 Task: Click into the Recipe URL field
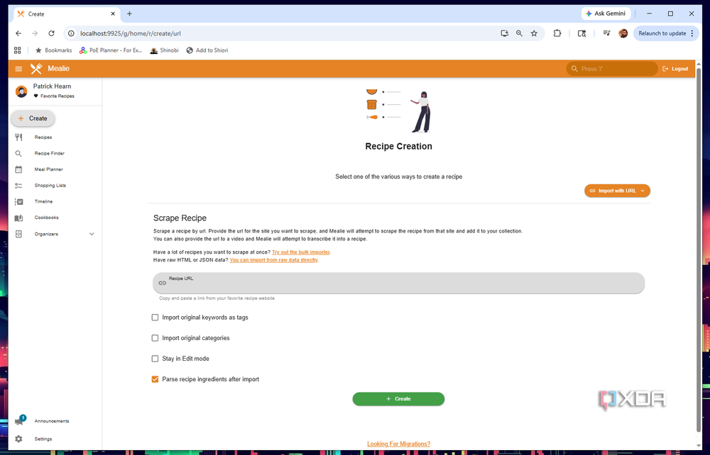(x=398, y=283)
